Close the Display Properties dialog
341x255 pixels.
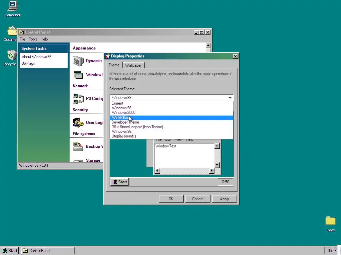[235, 56]
